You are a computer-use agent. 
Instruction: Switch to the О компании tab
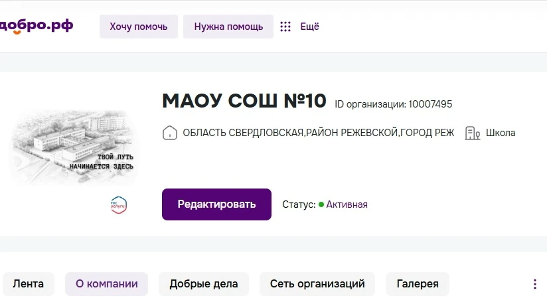107,284
